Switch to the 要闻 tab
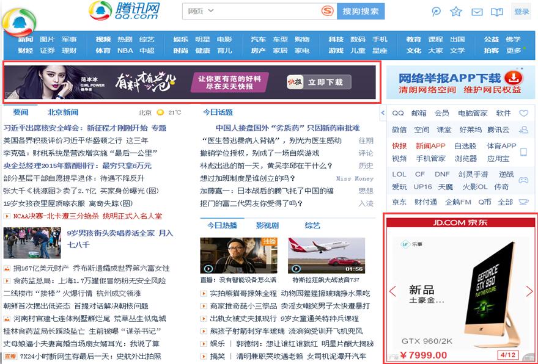Image resolution: width=538 pixels, height=364 pixels. click(x=21, y=112)
